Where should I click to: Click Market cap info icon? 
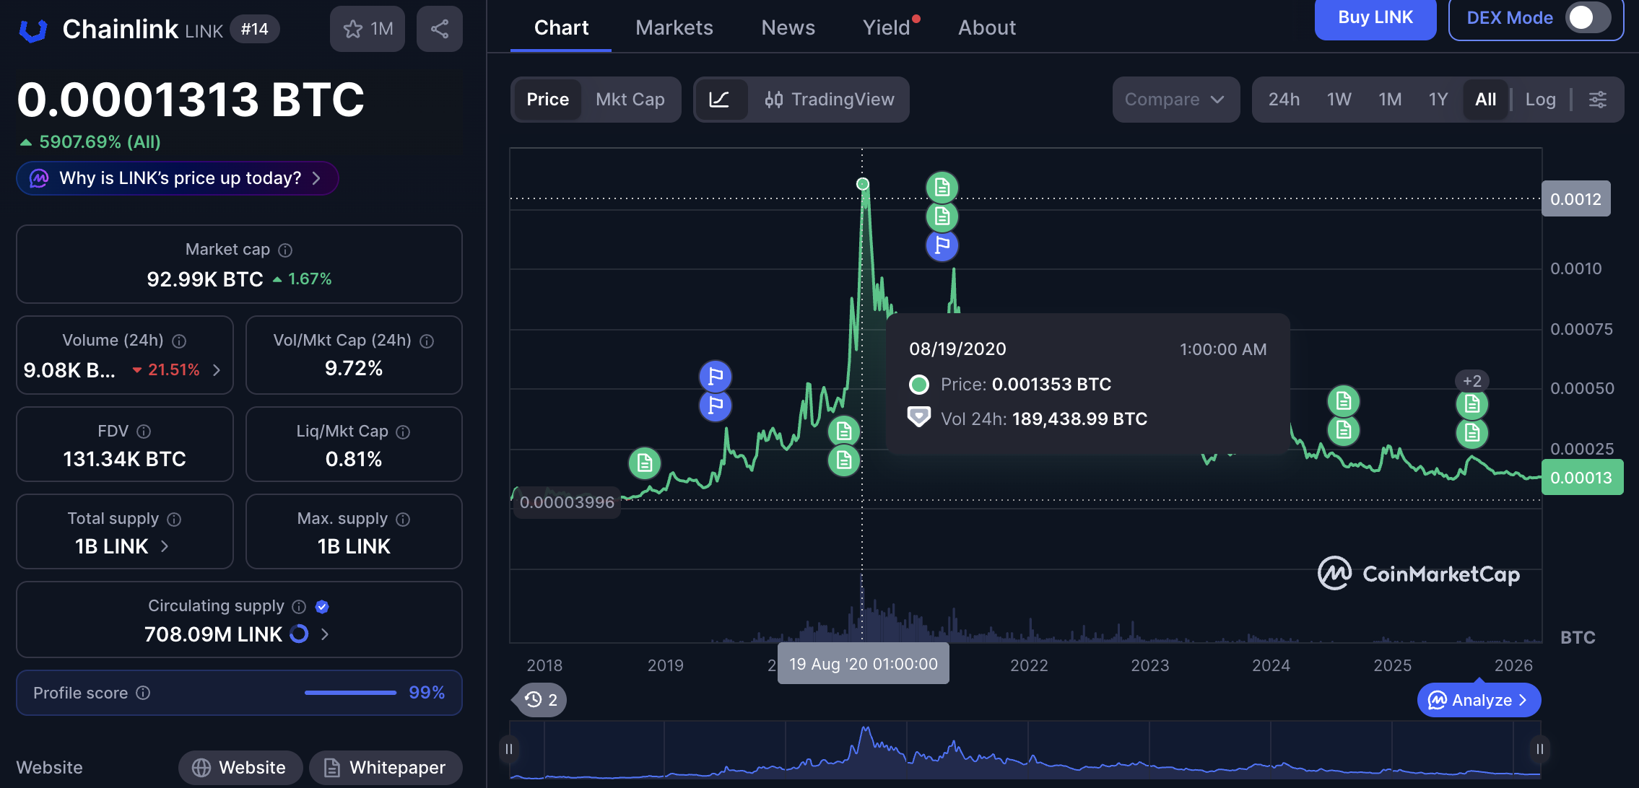click(x=286, y=250)
